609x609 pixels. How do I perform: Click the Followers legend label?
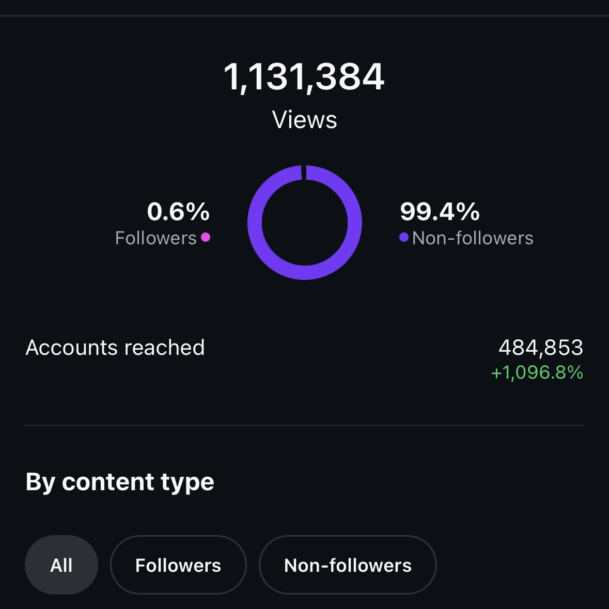[x=156, y=238]
